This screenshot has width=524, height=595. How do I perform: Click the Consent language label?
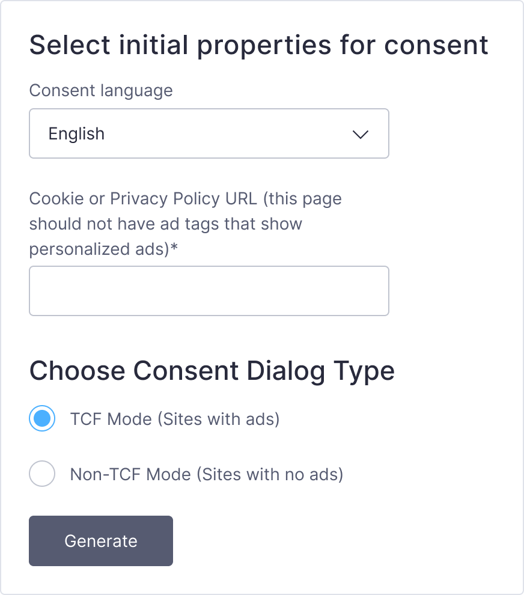point(101,91)
